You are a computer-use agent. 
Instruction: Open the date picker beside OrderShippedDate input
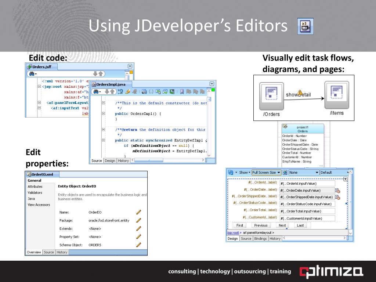point(338,197)
